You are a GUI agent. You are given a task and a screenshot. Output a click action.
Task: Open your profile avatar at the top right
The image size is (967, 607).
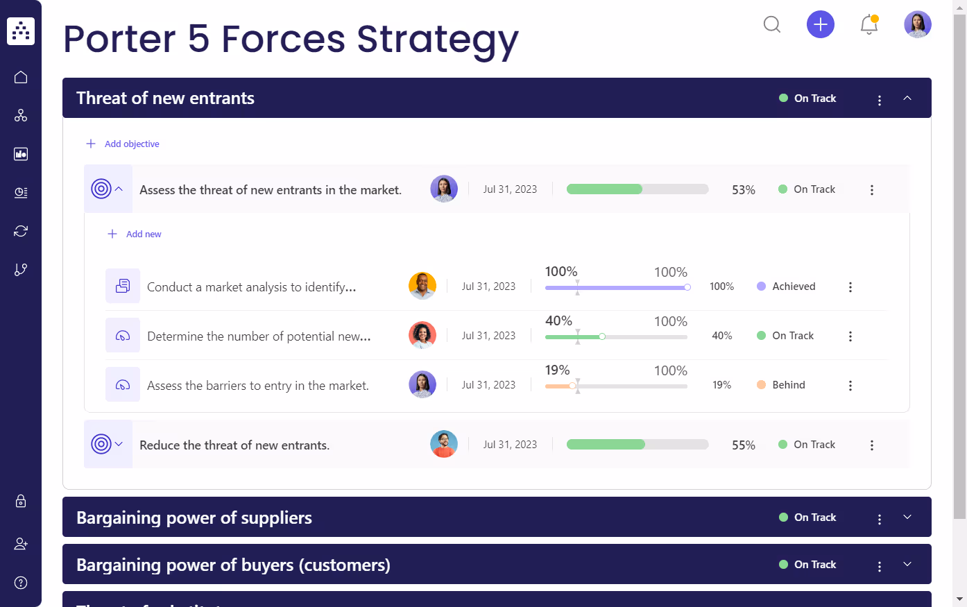pyautogui.click(x=917, y=24)
